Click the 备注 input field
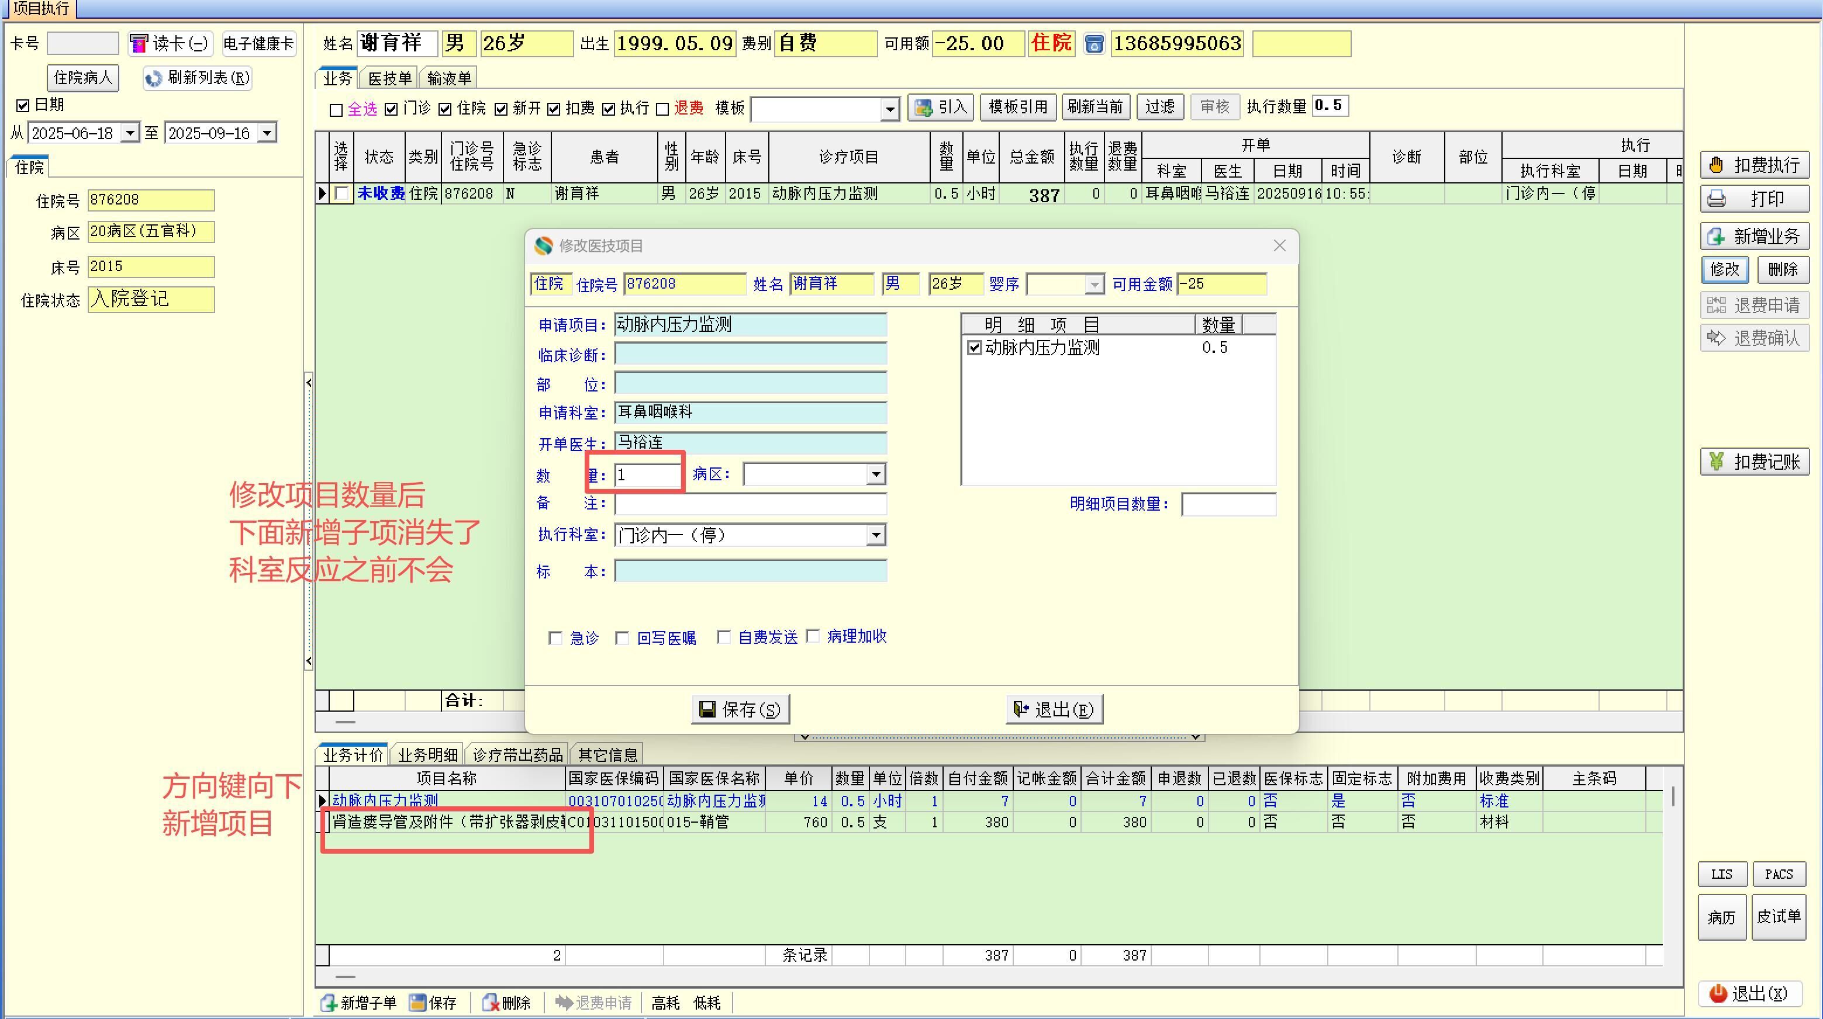Viewport: 1823px width, 1019px height. (x=750, y=504)
